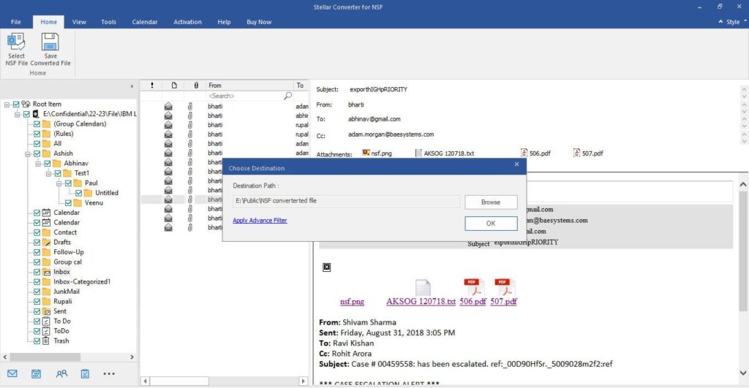Click OK in Choose Destination dialog
The width and height of the screenshot is (749, 388).
tap(491, 224)
